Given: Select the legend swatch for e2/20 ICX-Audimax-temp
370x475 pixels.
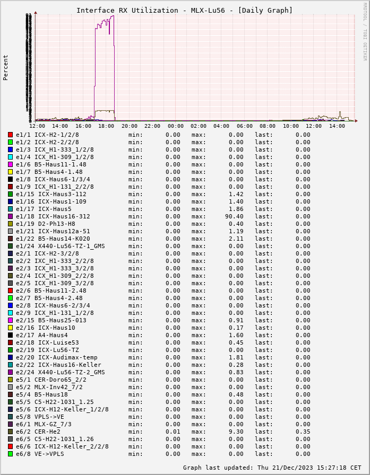Looking at the screenshot, I should click(x=10, y=357).
